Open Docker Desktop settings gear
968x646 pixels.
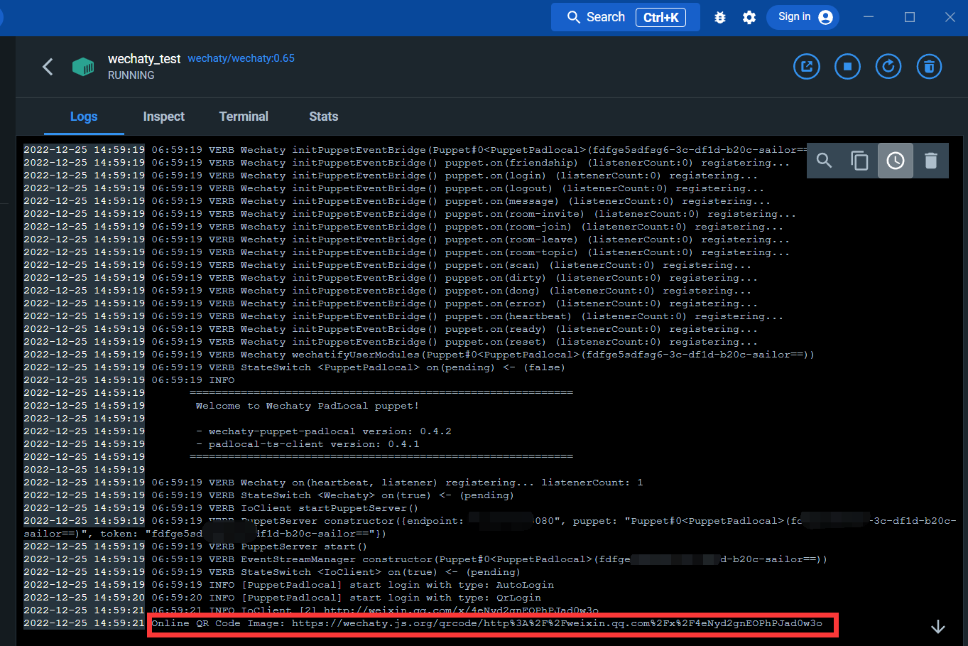pyautogui.click(x=749, y=17)
